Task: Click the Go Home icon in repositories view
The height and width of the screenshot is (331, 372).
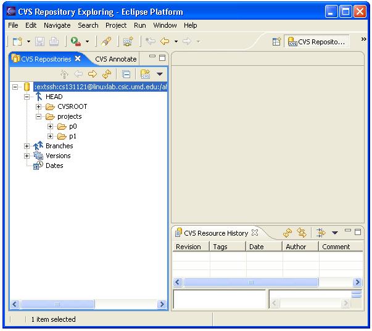Action: (x=64, y=74)
